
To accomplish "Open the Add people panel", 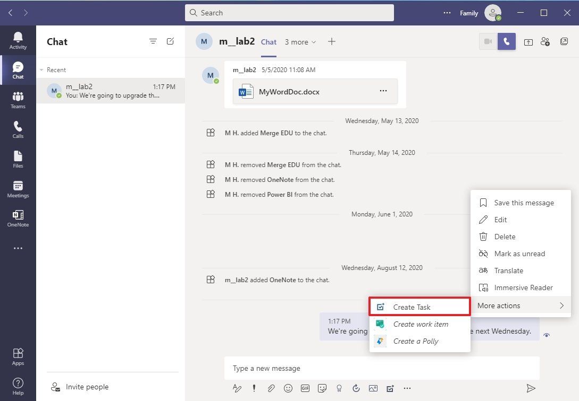I will 546,41.
